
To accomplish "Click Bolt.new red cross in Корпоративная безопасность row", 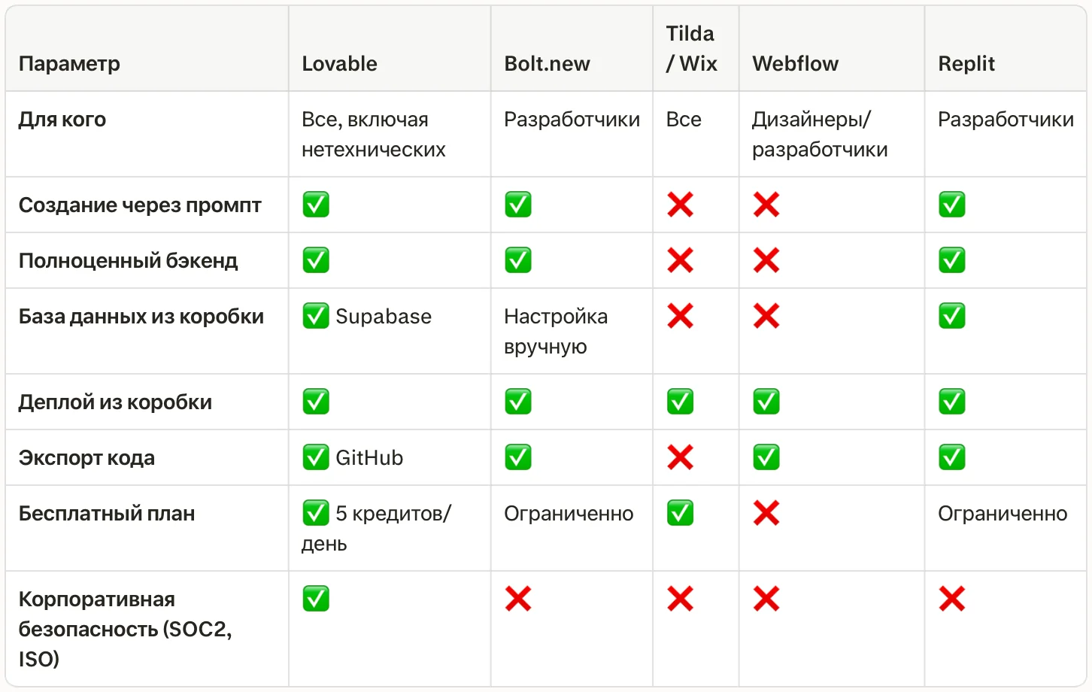I will click(518, 599).
